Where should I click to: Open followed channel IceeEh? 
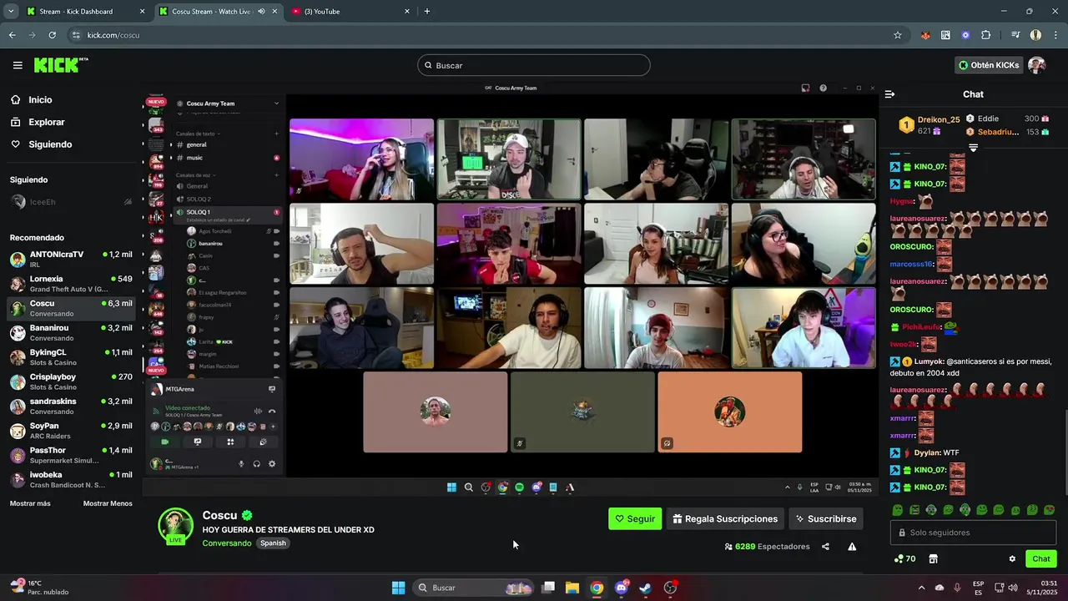(71, 202)
